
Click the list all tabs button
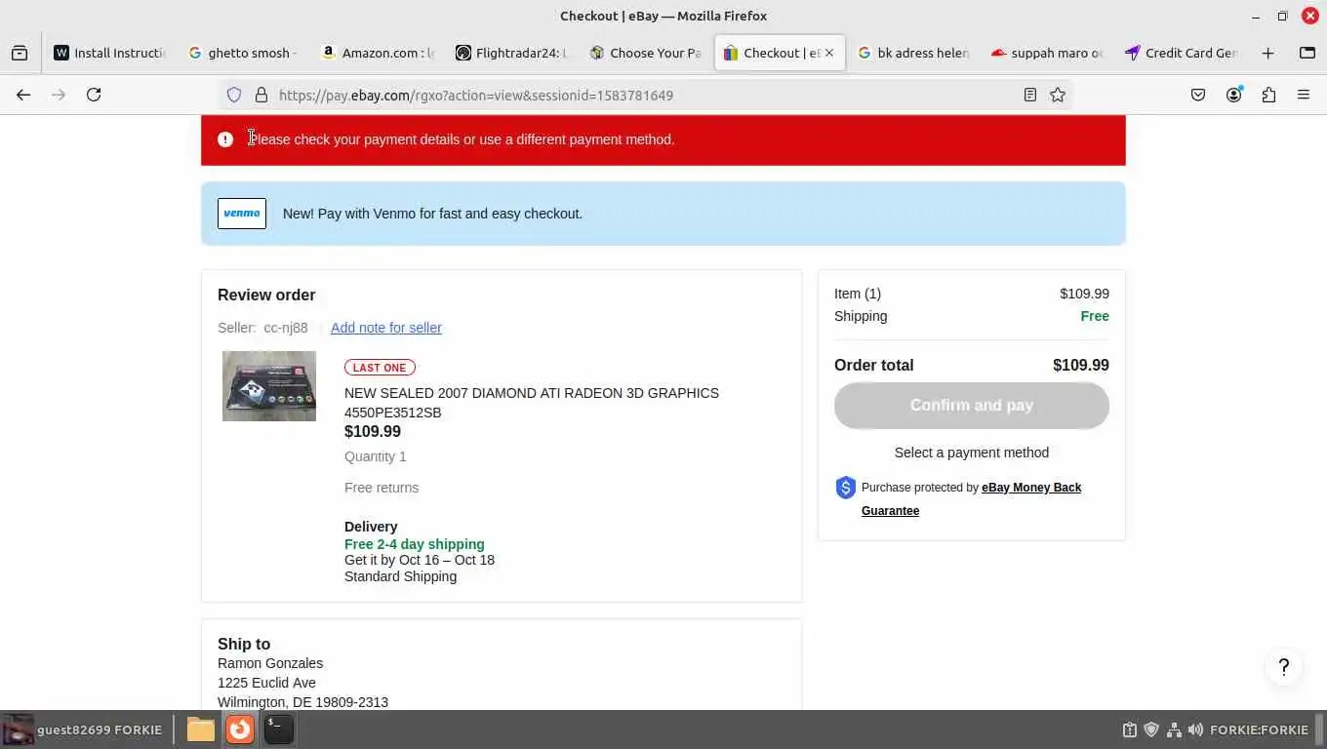pyautogui.click(x=1307, y=53)
